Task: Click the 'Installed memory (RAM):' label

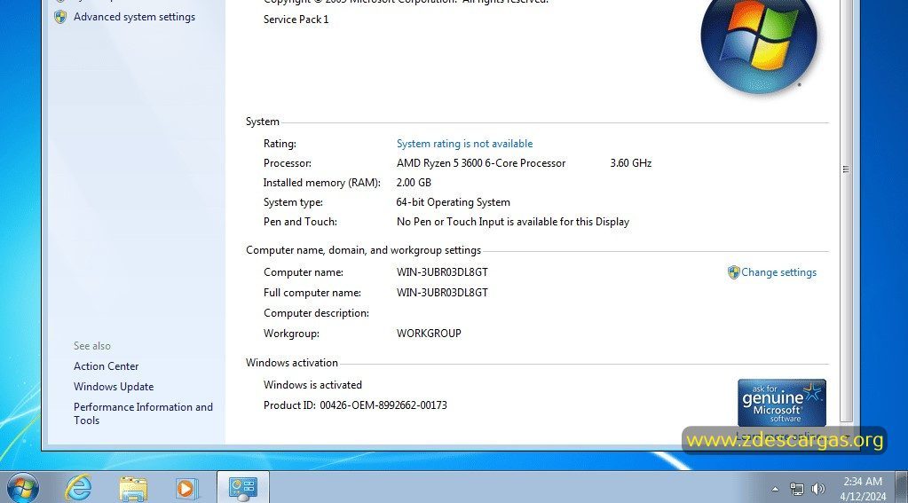Action: click(321, 183)
